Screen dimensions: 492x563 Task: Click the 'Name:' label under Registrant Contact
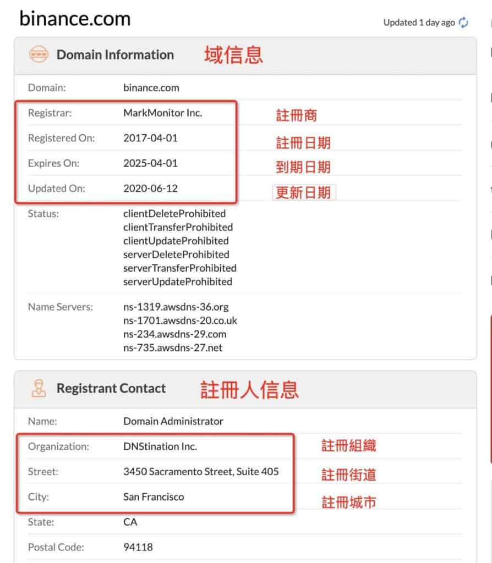(x=42, y=421)
